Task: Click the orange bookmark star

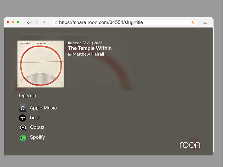Action: 193,22
